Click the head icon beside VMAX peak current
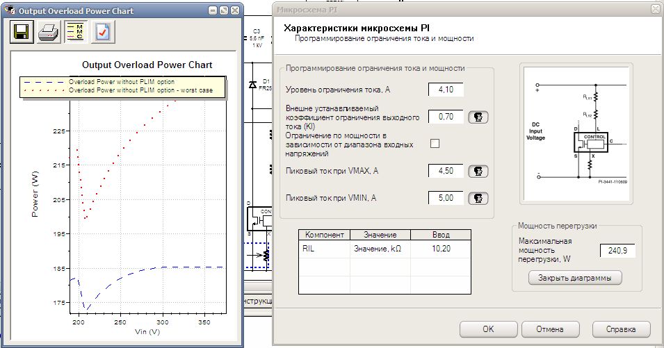This screenshot has height=348, width=664. [478, 171]
